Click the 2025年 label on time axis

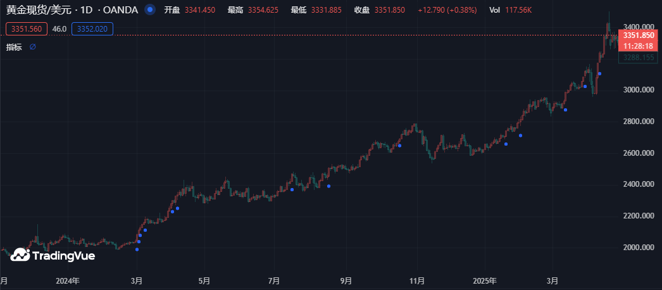(485, 280)
